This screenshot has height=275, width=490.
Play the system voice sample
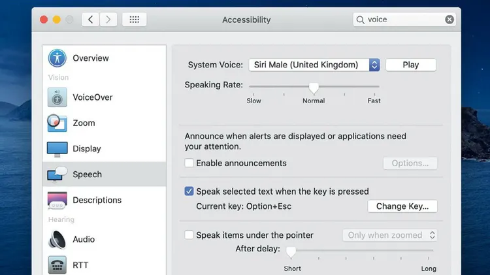(410, 65)
